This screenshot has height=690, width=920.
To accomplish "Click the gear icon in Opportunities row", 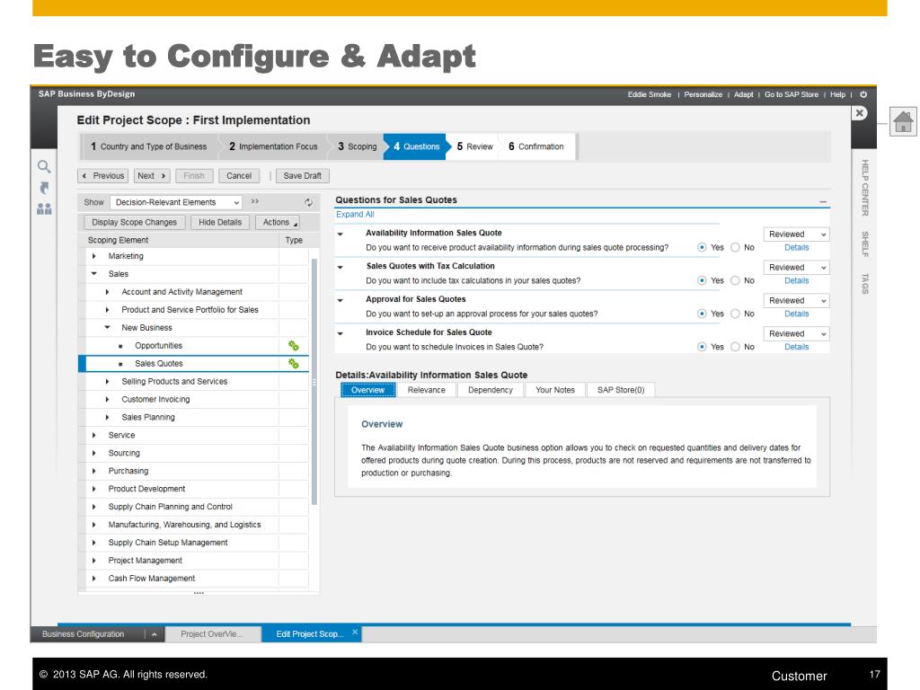I will click(x=294, y=346).
